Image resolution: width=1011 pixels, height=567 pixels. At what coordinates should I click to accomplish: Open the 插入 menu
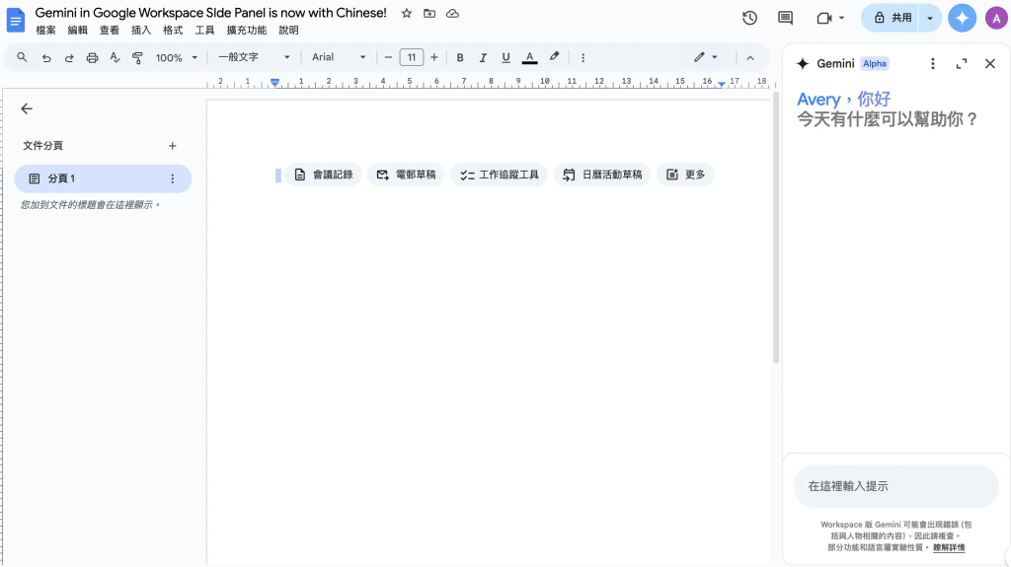coord(140,31)
